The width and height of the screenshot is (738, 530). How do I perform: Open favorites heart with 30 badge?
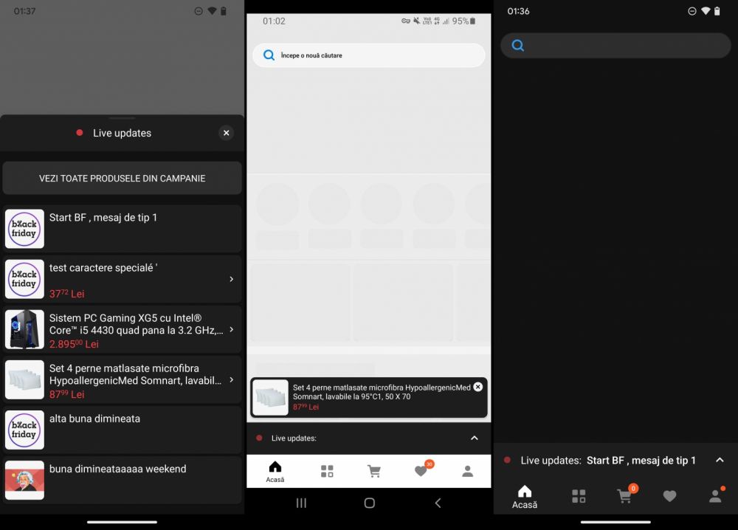421,471
